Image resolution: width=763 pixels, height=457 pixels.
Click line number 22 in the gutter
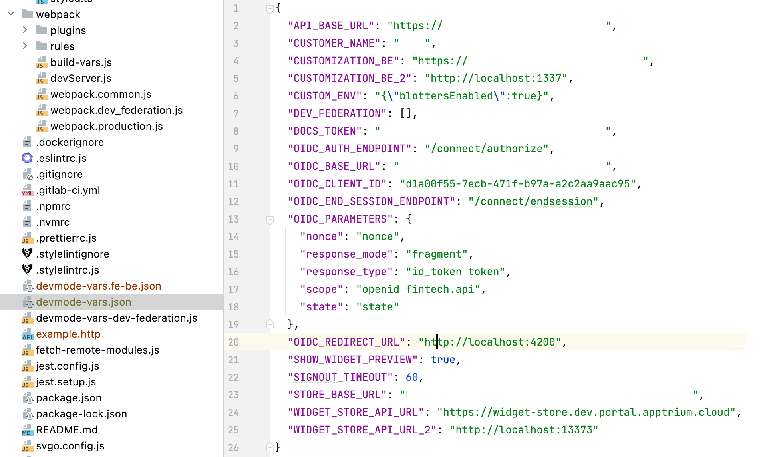click(233, 377)
